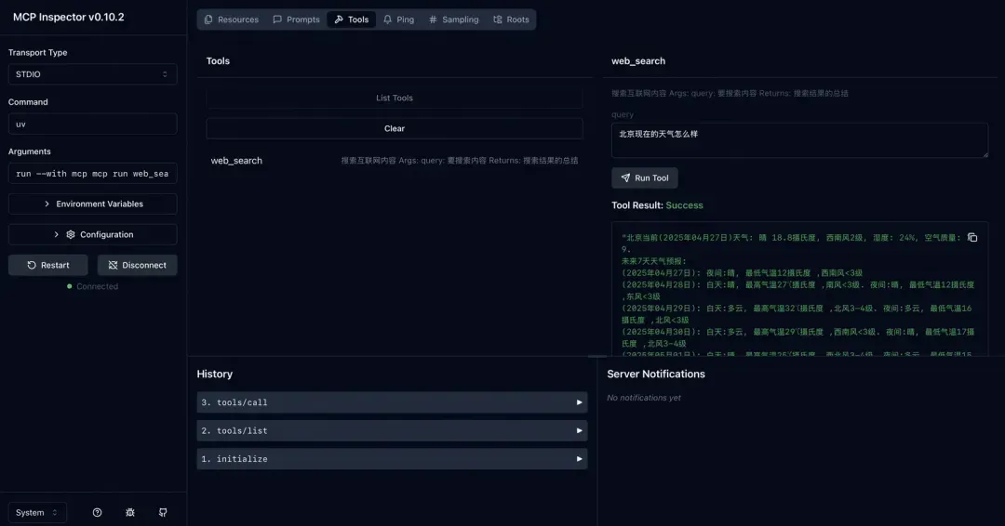Focus the Arguments input field
The image size is (1005, 526).
(92, 174)
